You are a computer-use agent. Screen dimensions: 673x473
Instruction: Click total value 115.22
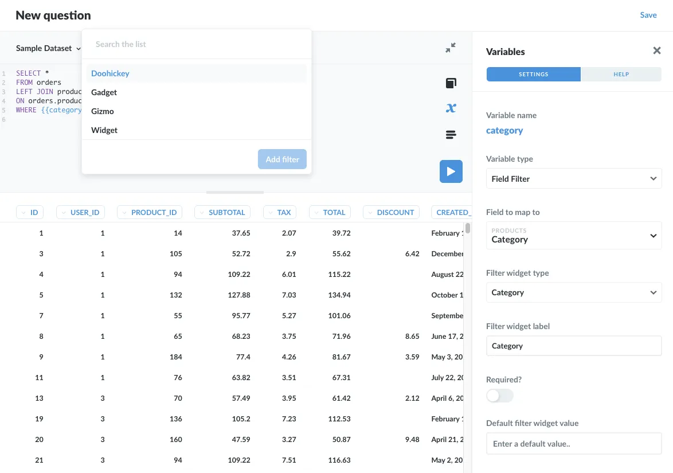tap(339, 274)
